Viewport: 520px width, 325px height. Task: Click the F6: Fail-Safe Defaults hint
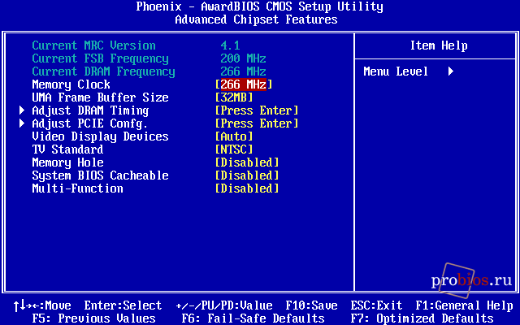click(x=253, y=318)
